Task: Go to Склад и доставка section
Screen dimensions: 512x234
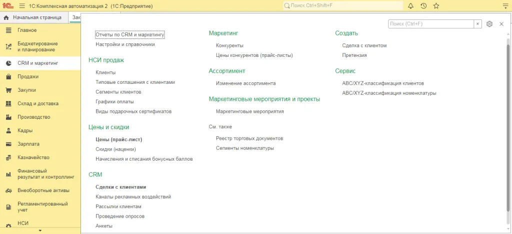Action: 37,104
